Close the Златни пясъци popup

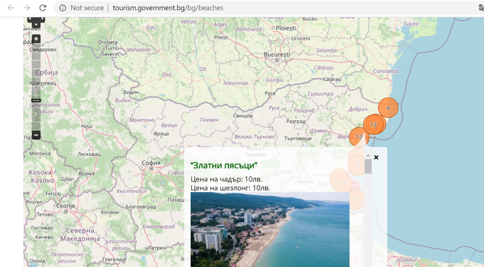[x=376, y=157]
